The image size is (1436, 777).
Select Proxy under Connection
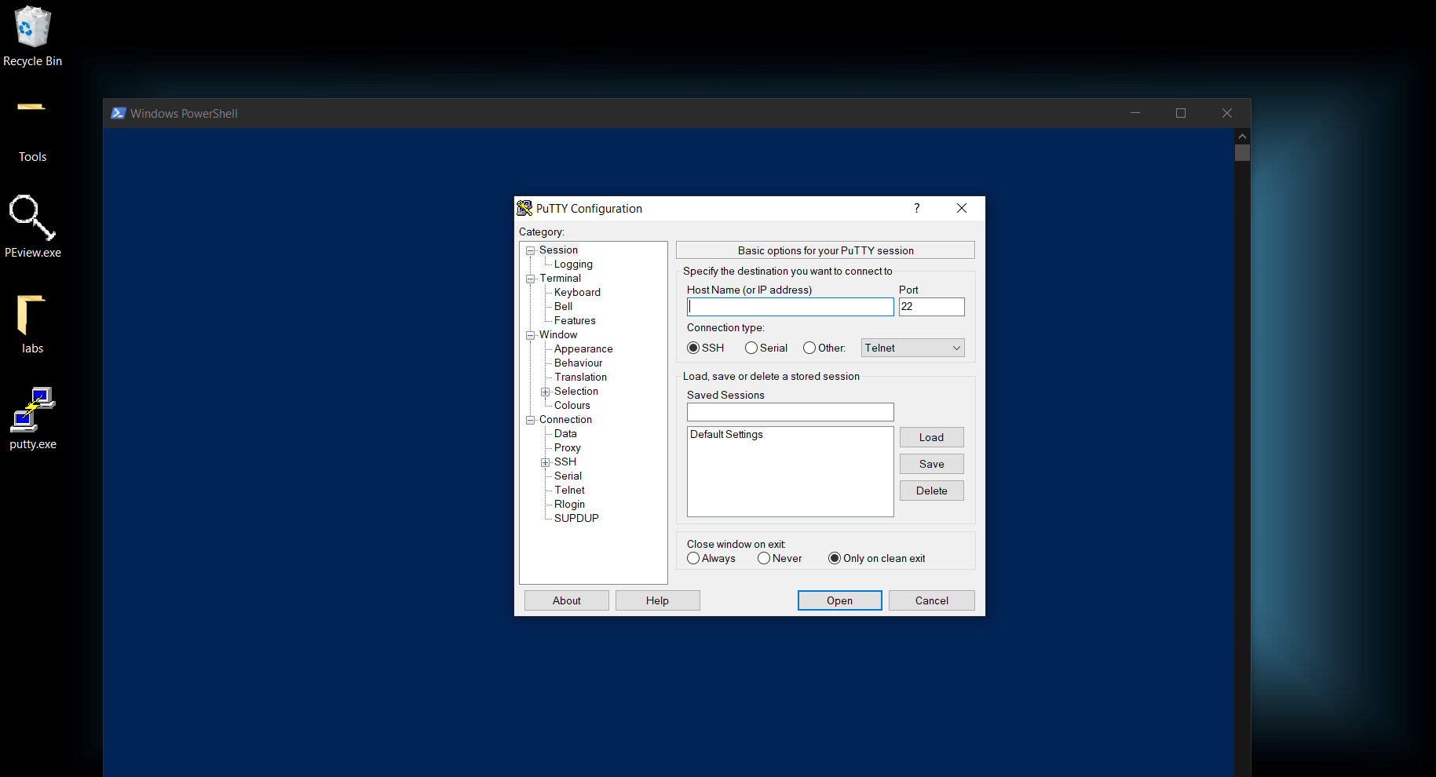coord(567,447)
